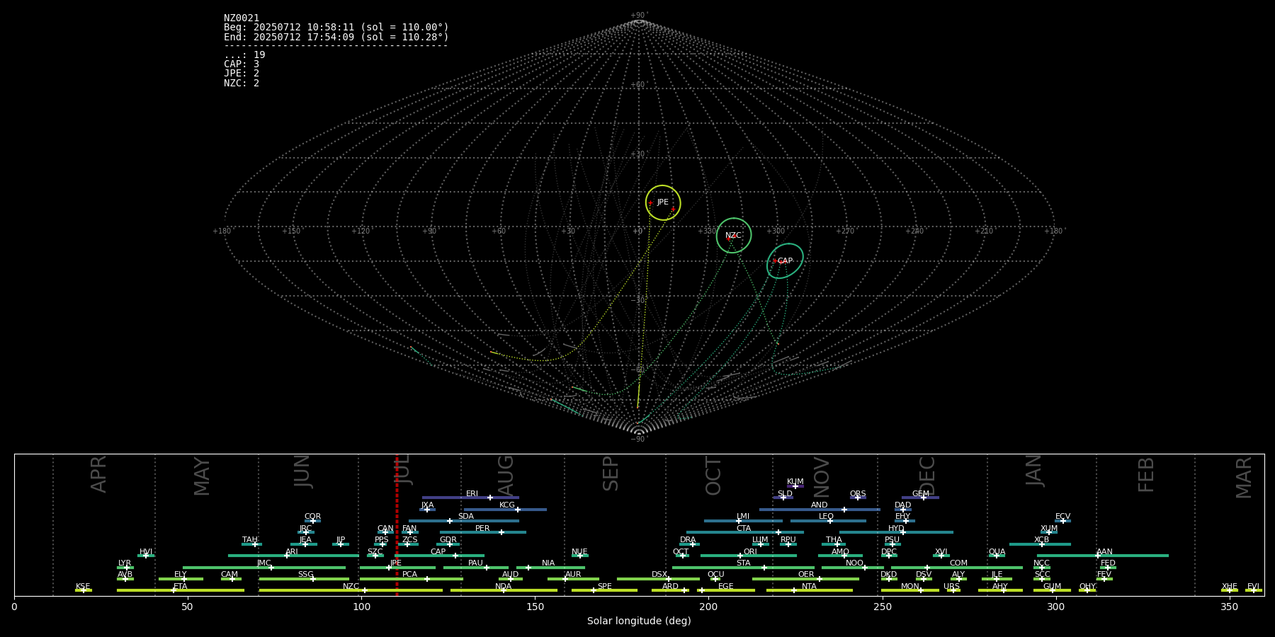Click the GEM shower label in the timeline
1275x637 pixels.
tap(921, 494)
